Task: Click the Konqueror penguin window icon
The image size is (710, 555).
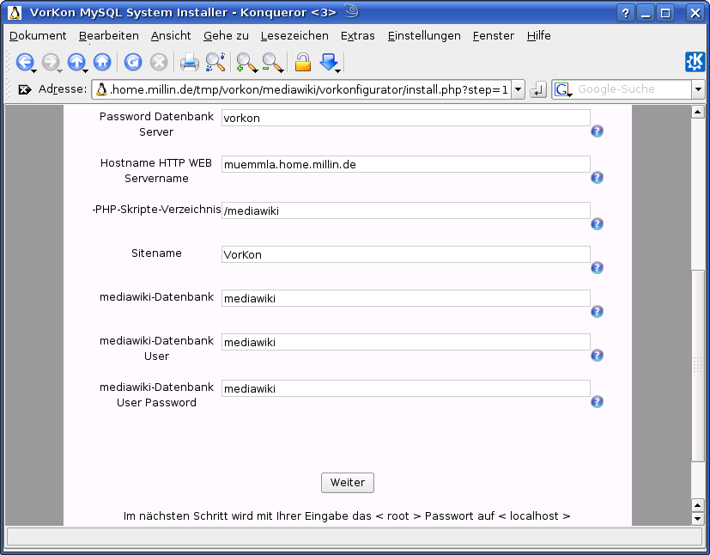Action: pos(15,13)
